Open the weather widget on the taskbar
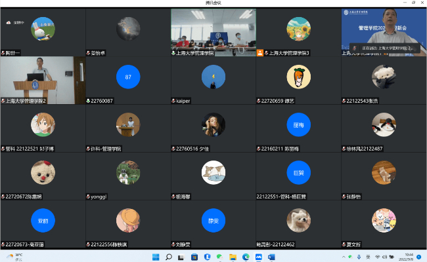 click(x=14, y=256)
